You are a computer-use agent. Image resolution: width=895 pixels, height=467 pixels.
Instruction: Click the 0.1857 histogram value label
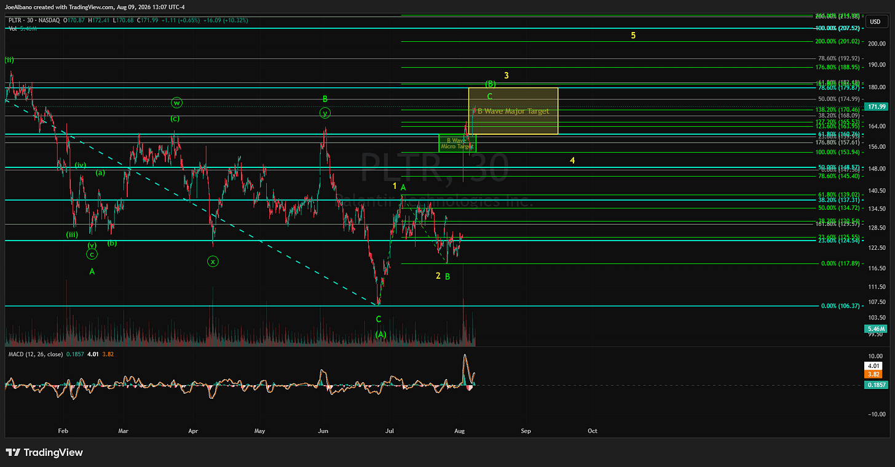click(x=875, y=385)
